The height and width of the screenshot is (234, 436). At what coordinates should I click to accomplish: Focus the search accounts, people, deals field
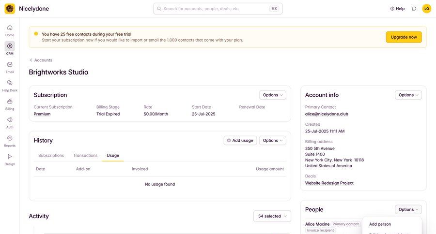click(x=218, y=9)
